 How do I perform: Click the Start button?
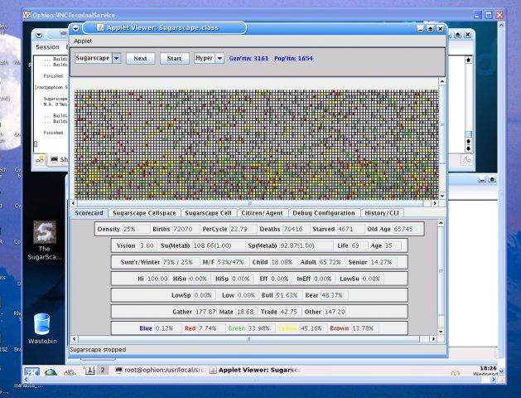point(175,58)
